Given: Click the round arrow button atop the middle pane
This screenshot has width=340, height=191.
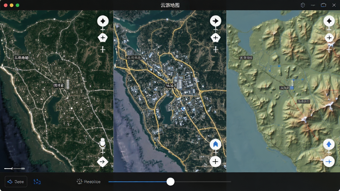Looking at the screenshot, I should coord(215,21).
